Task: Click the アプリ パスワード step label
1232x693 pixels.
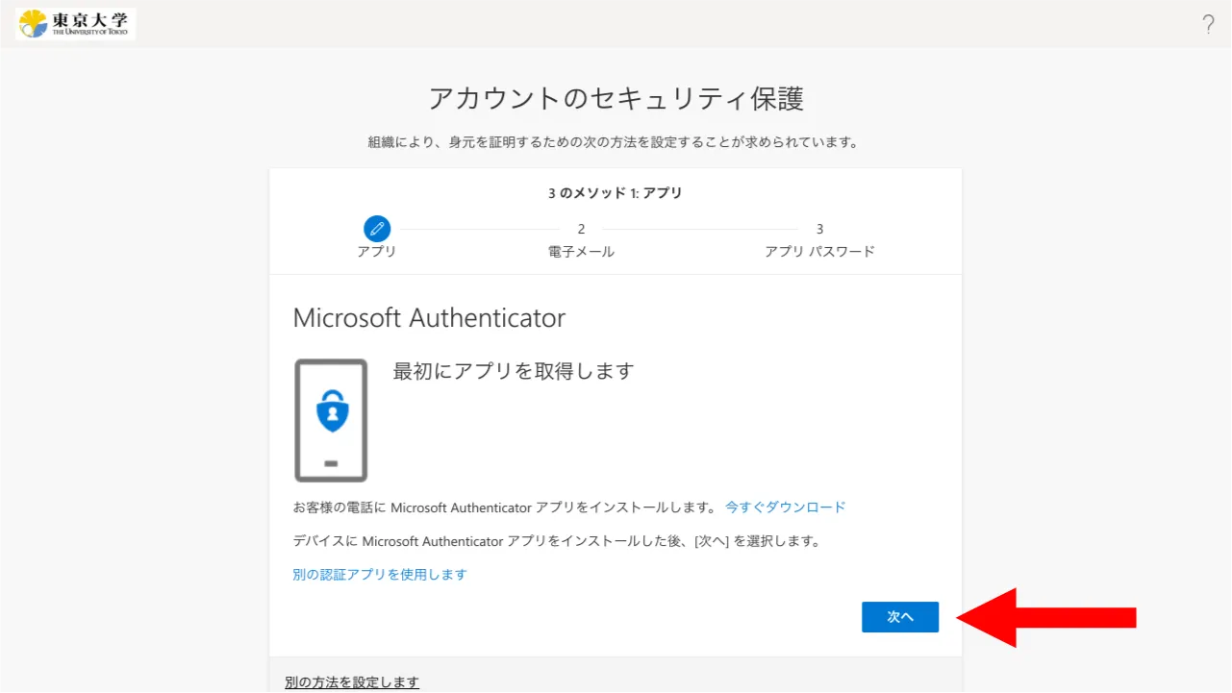Action: click(819, 252)
